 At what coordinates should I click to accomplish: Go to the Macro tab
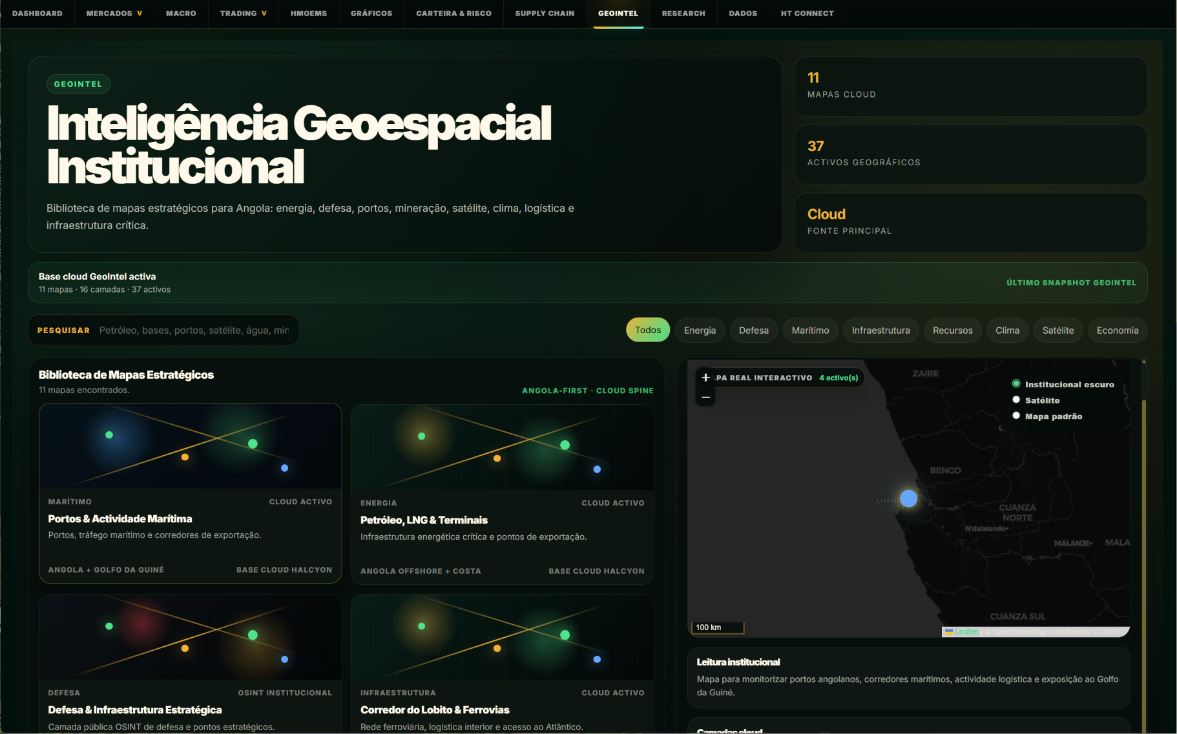(x=181, y=14)
